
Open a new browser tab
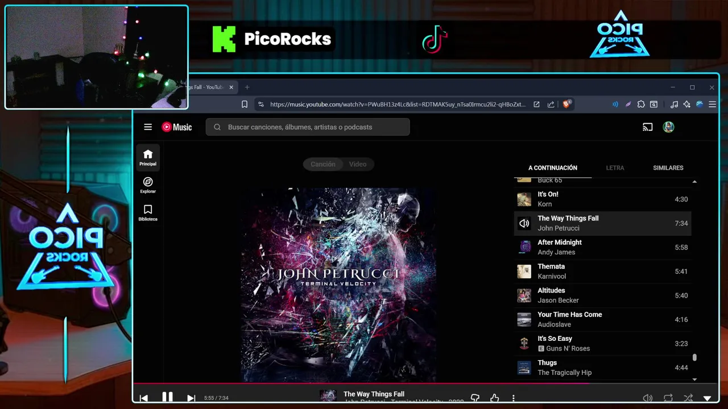click(247, 87)
